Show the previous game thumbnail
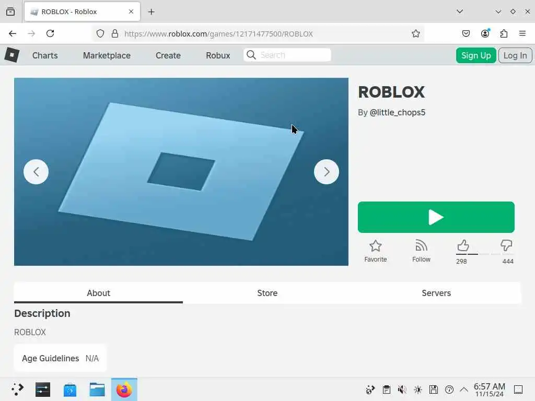535x401 pixels. point(36,172)
